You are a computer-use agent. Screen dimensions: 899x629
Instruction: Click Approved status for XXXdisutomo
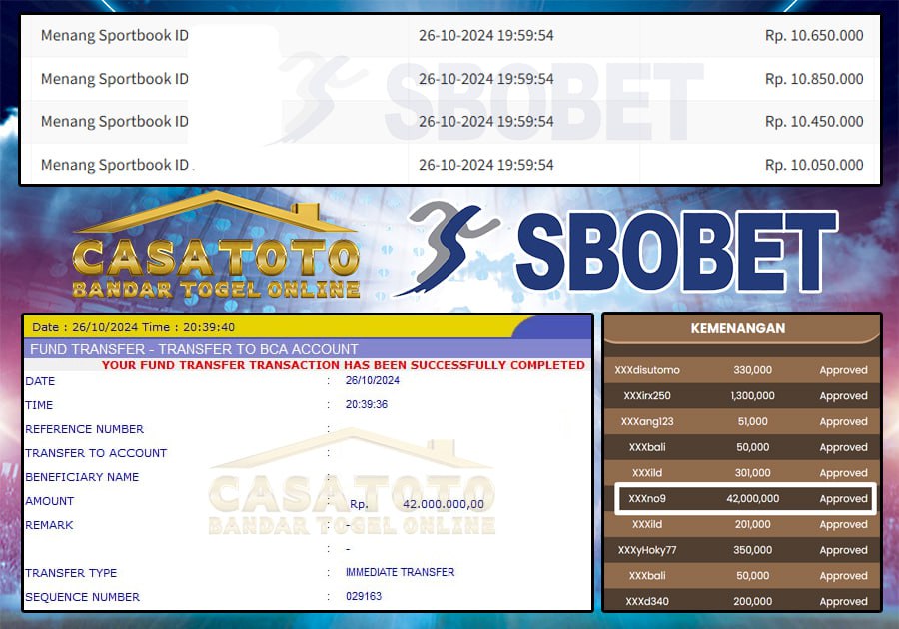click(843, 370)
